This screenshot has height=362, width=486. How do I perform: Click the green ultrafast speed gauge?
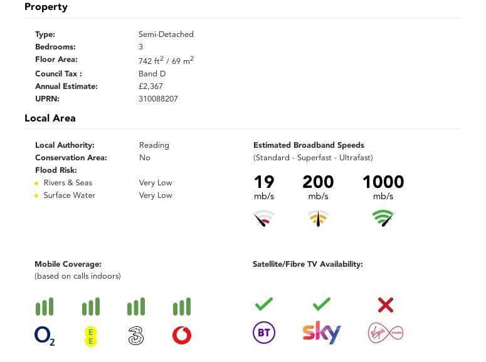tap(383, 218)
